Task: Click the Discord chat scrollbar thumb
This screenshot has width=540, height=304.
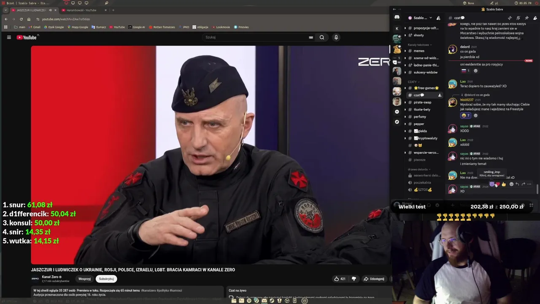Action: click(x=537, y=189)
